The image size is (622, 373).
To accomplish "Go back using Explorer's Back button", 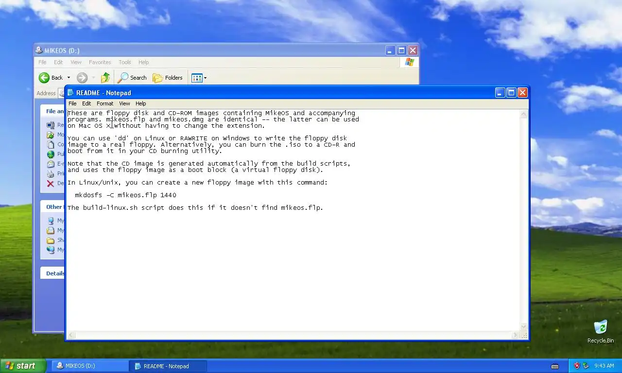I will pyautogui.click(x=51, y=78).
